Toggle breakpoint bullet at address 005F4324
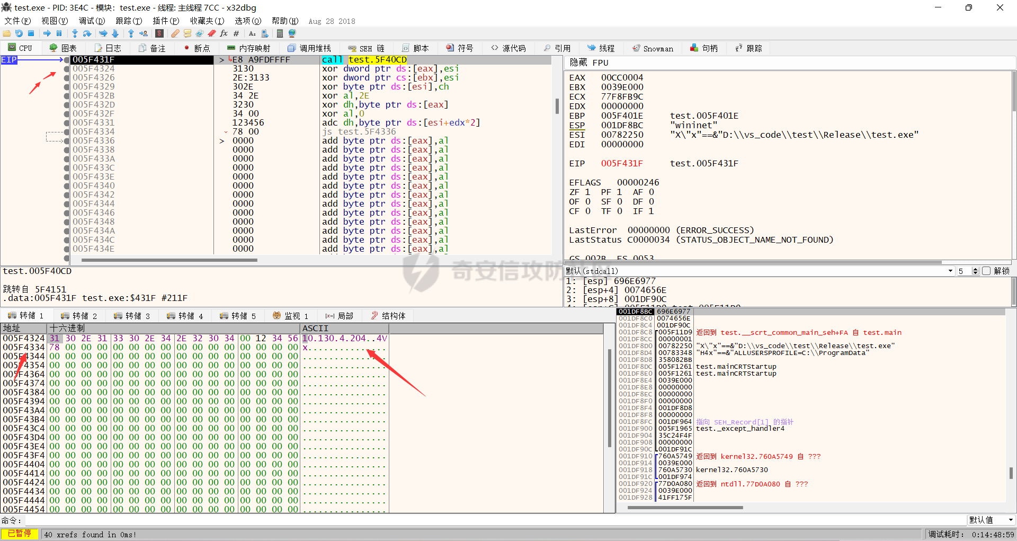The width and height of the screenshot is (1017, 541). 67,69
